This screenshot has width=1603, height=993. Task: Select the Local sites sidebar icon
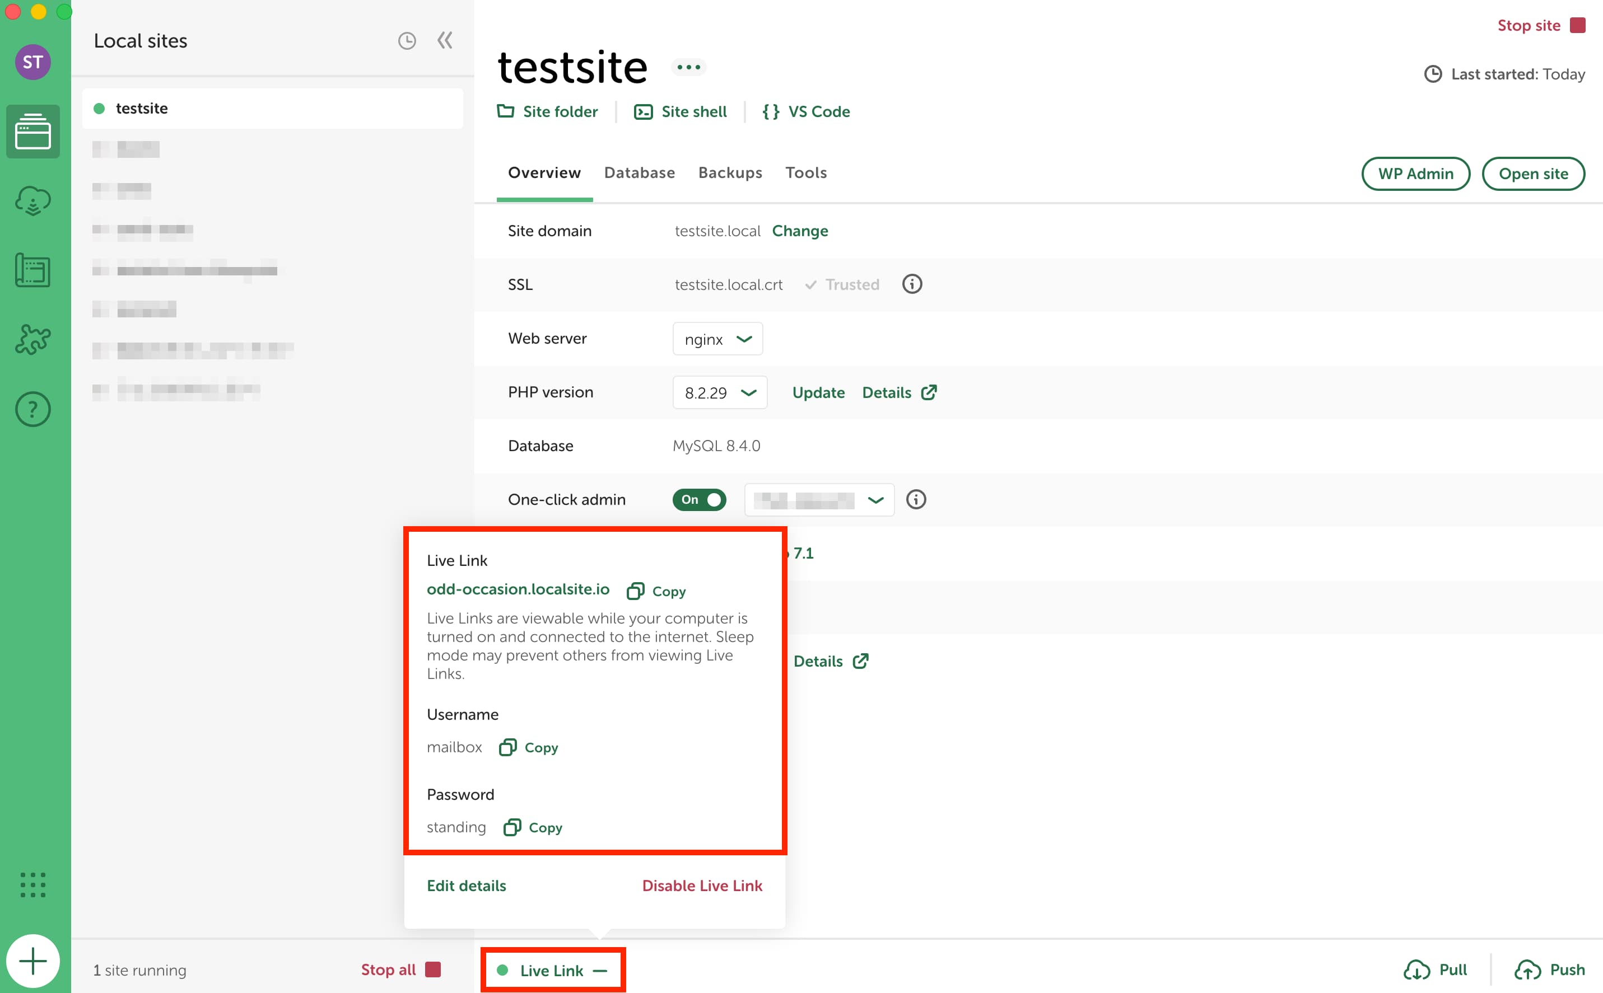point(33,132)
